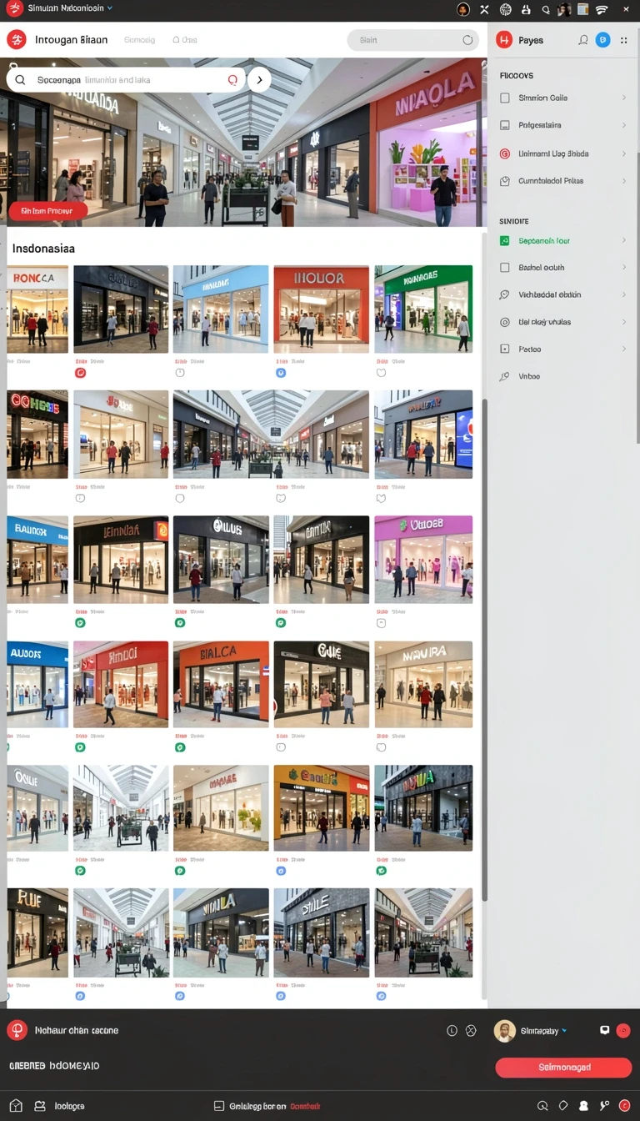Open the purple VIUOB store thumbnail
Screen dimensions: 640x1121
click(x=423, y=559)
